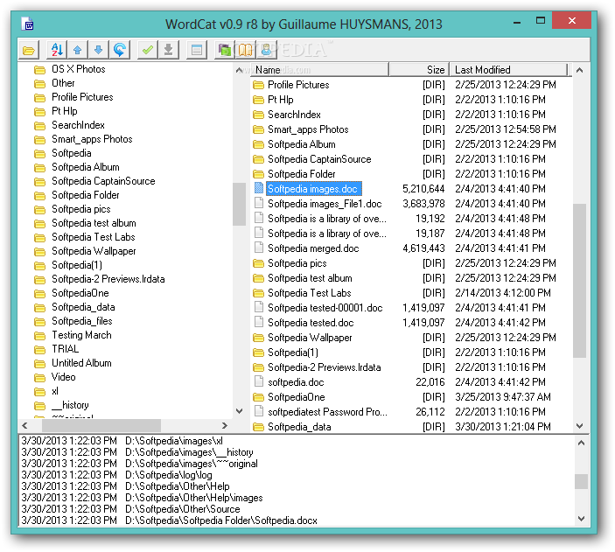Click the A-Z sort toolbar icon
This screenshot has height=552, width=615.
pos(57,50)
